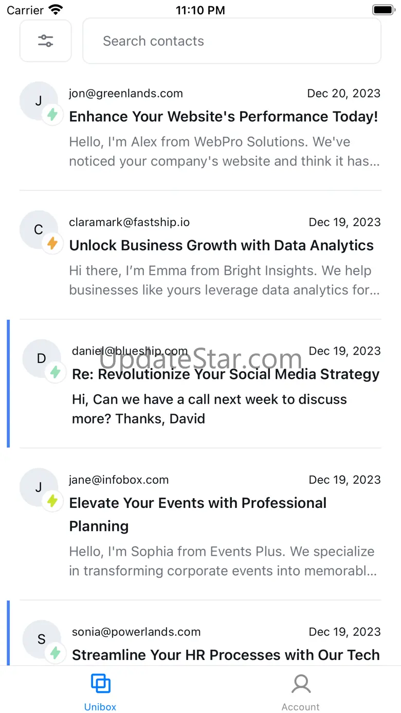Tap green lightning badge on jon's avatar
This screenshot has height=713, width=401.
[x=52, y=114]
